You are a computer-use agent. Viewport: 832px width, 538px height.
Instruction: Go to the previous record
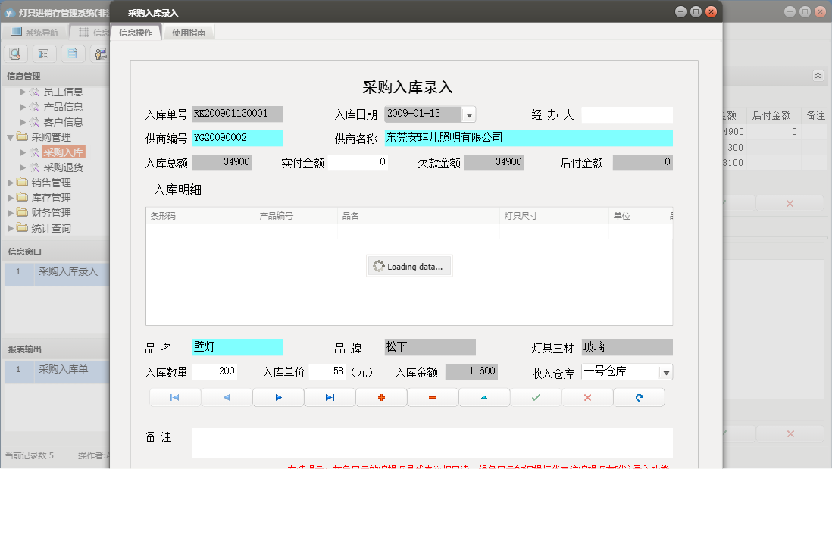(x=227, y=396)
